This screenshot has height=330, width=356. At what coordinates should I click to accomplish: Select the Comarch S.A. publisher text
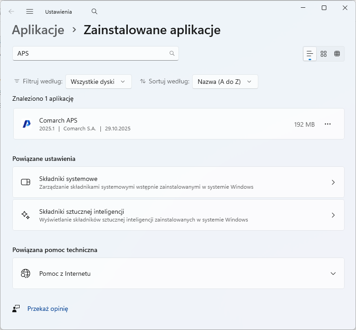tap(80, 129)
